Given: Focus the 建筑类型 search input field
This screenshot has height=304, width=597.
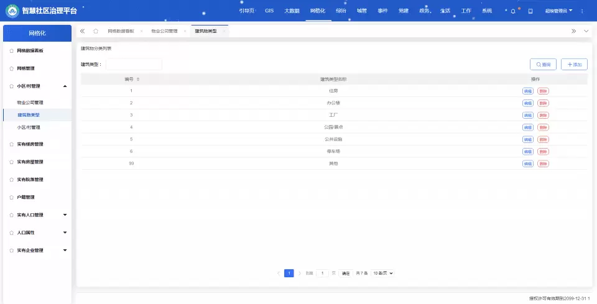Looking at the screenshot, I should 134,65.
